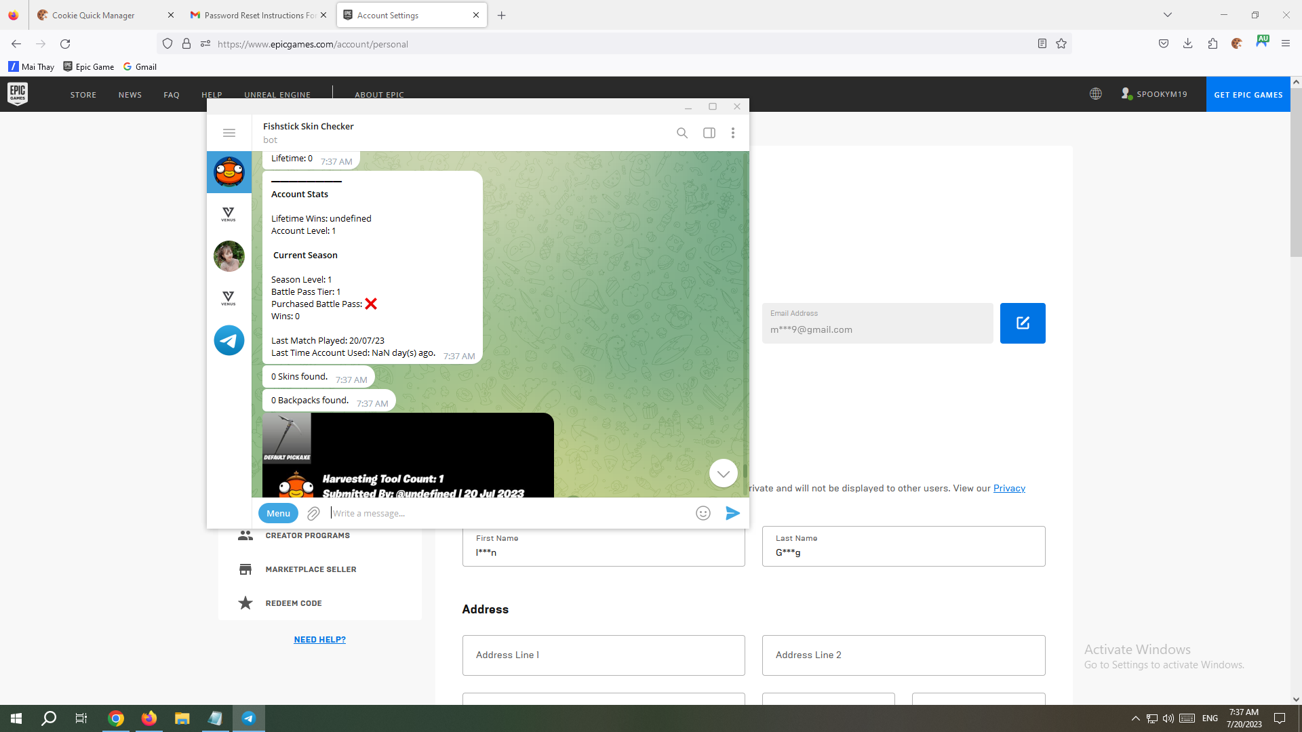Open STORE in Epic navigation
Image resolution: width=1302 pixels, height=732 pixels.
pos(83,95)
